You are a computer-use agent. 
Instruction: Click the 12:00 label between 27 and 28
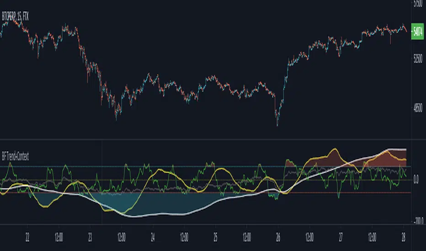click(x=372, y=238)
